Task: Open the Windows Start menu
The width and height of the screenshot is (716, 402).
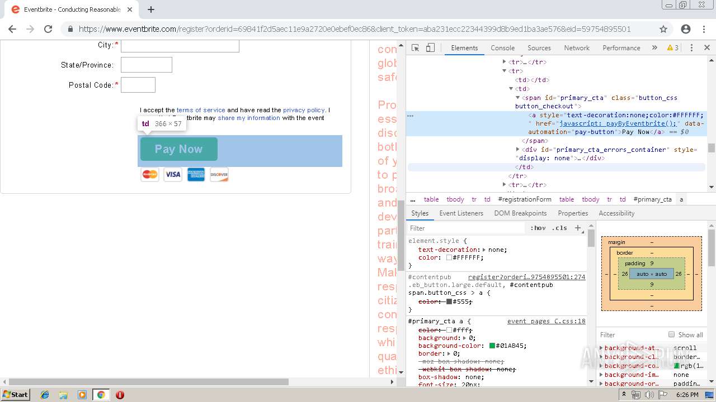Action: 16,394
